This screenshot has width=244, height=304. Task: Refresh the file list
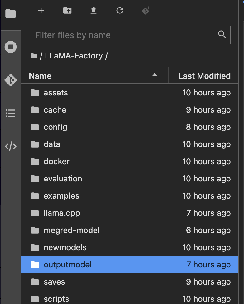(120, 10)
